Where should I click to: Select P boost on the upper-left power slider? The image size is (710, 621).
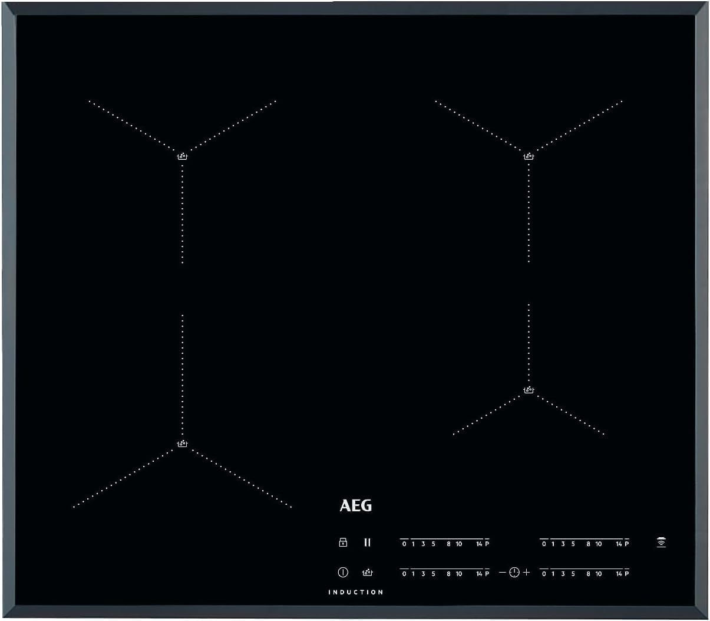(487, 543)
